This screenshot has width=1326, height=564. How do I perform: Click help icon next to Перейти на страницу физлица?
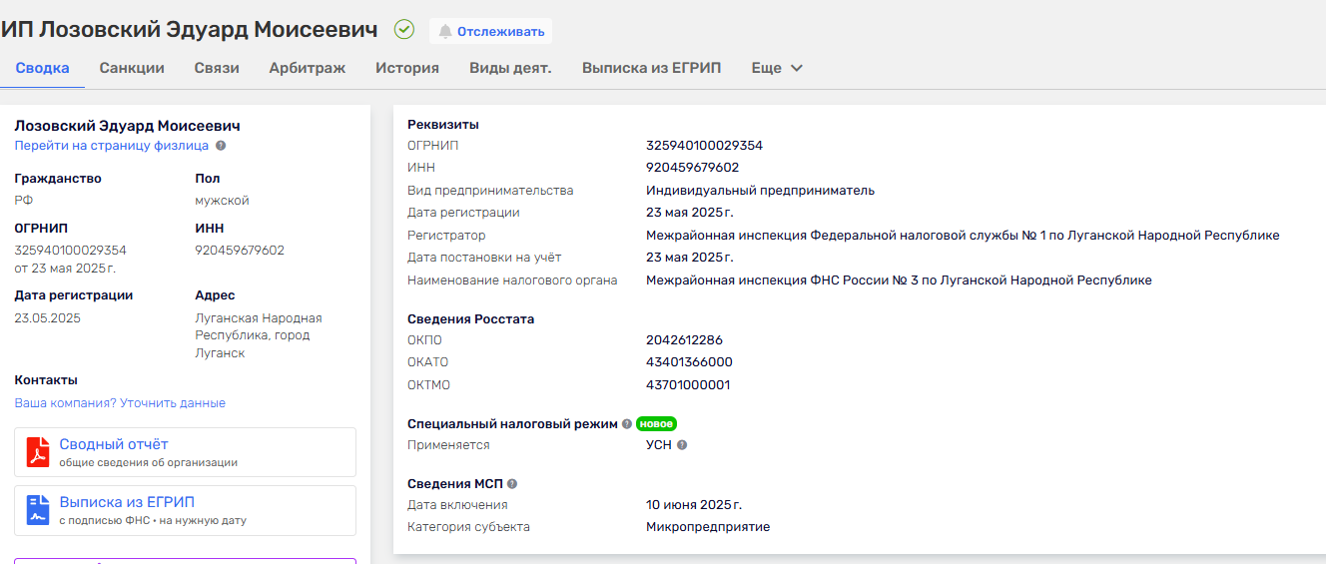(221, 146)
